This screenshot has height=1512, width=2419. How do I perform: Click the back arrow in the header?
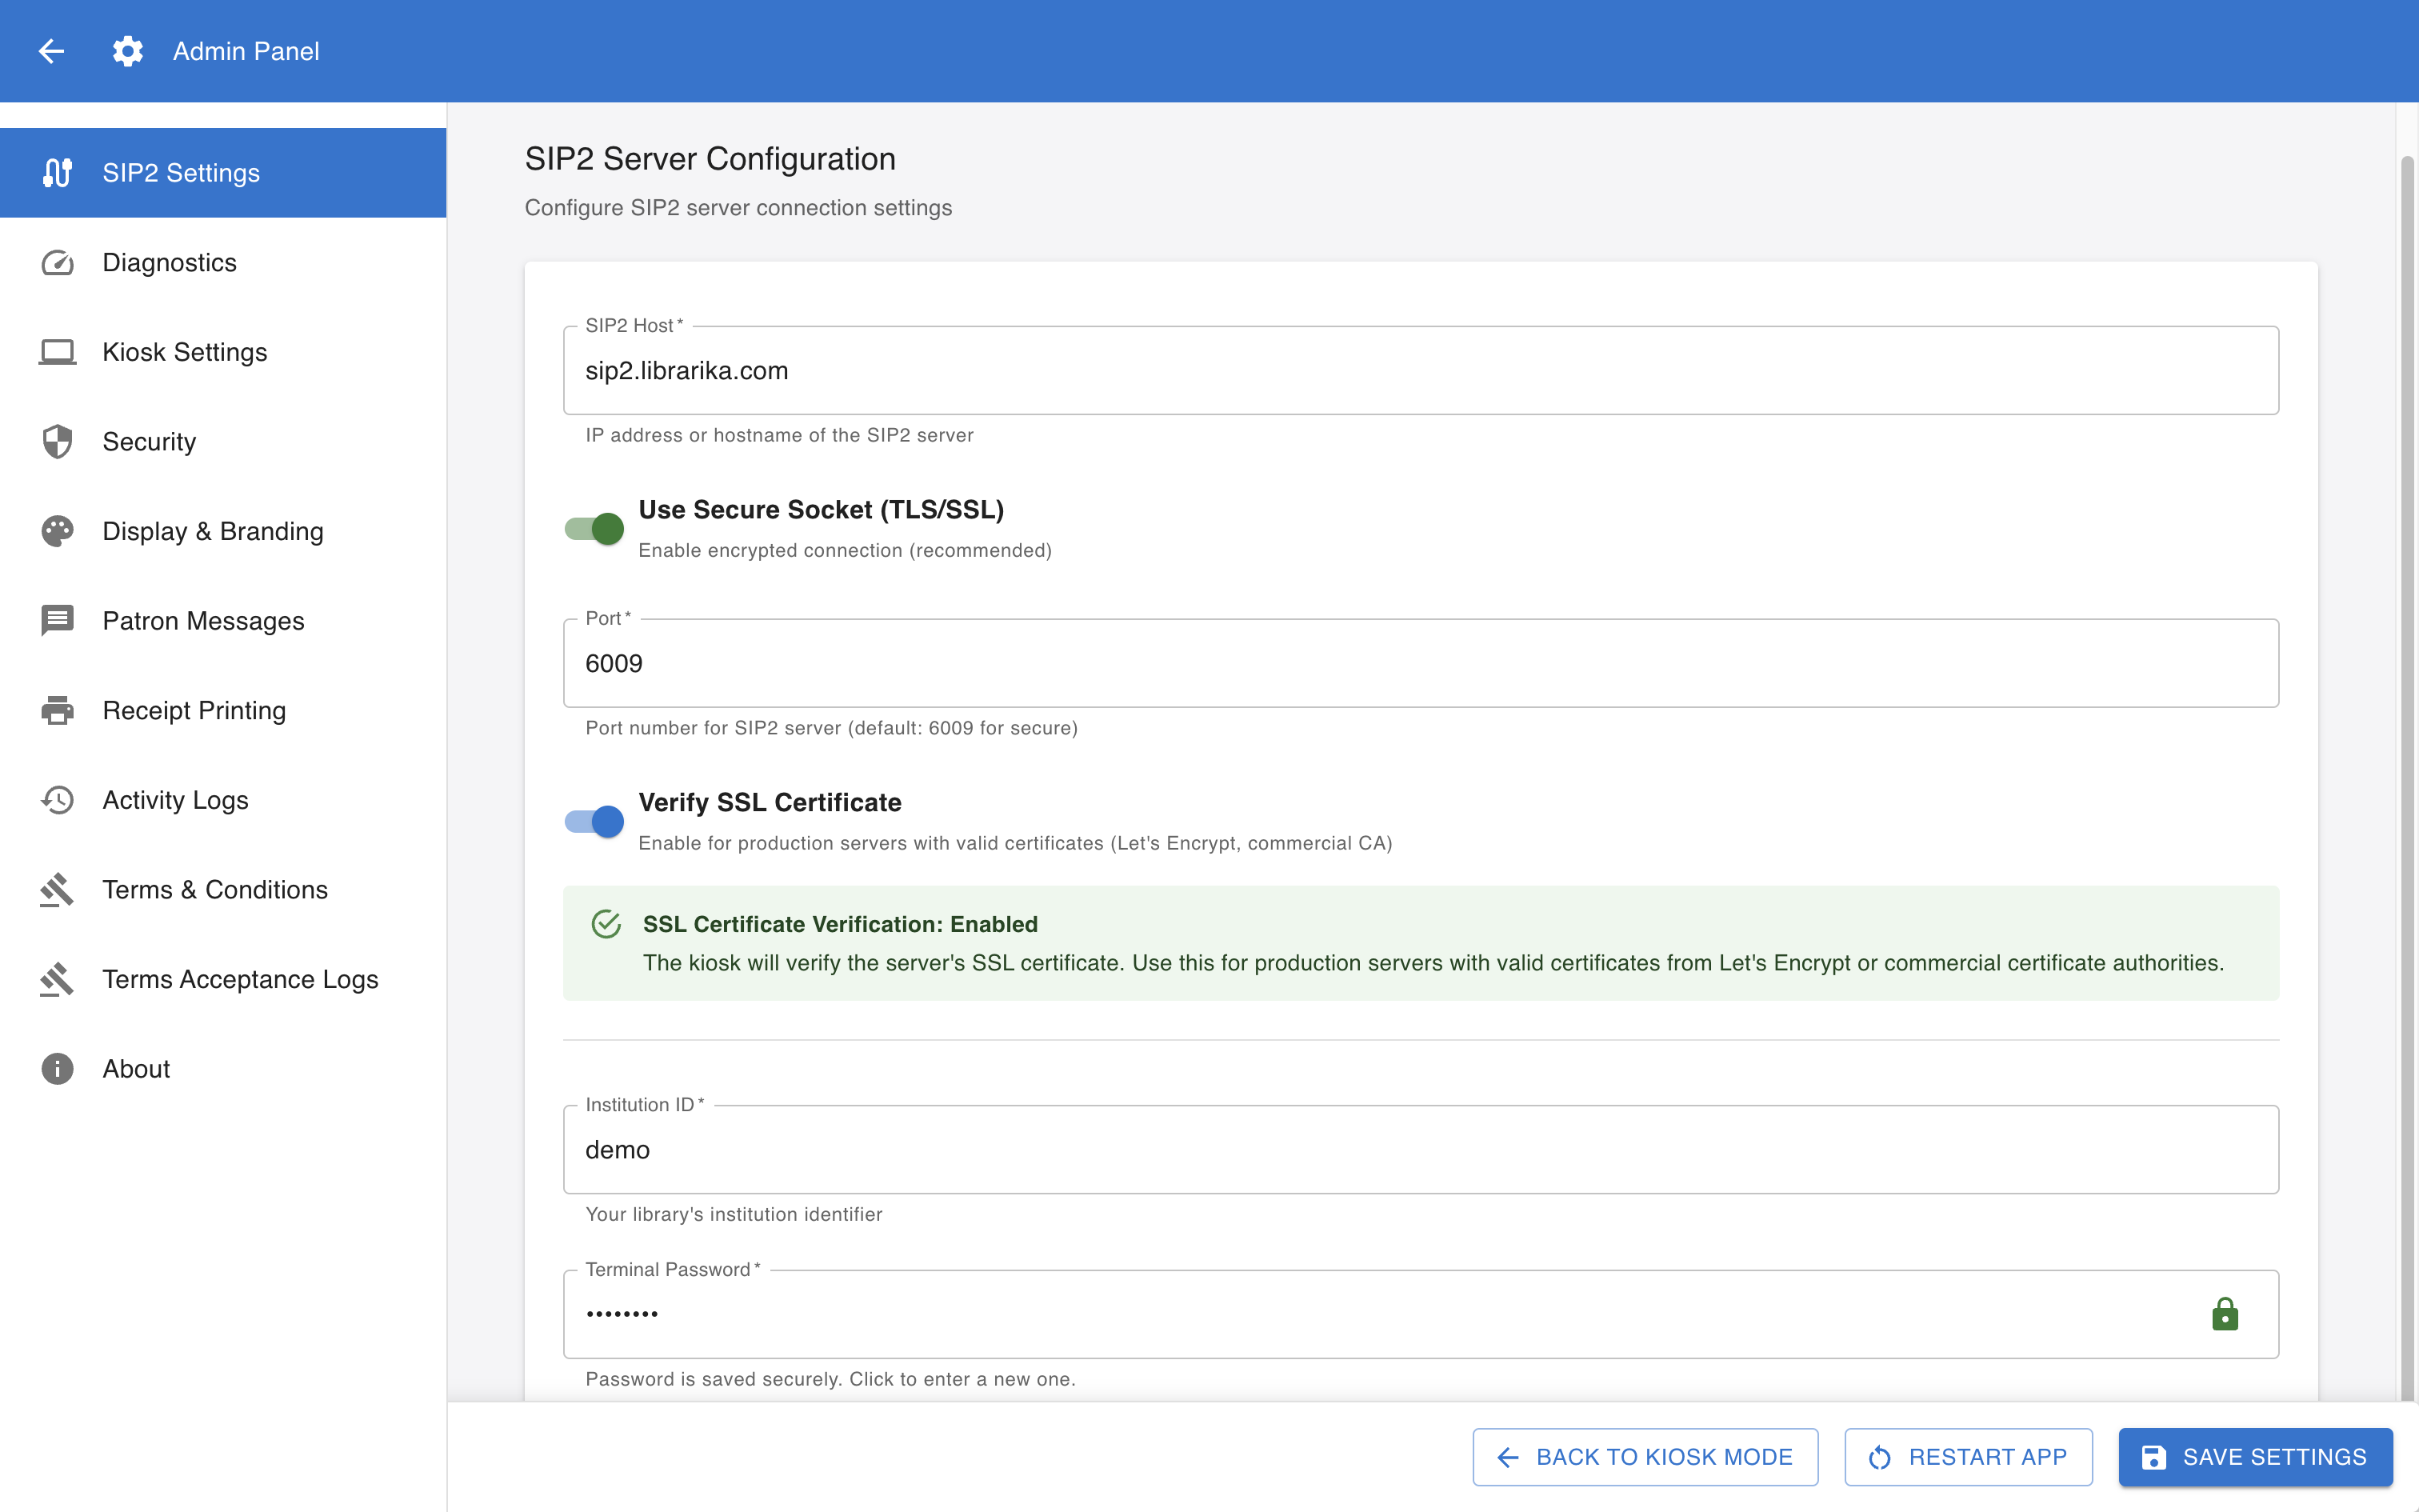(x=51, y=51)
